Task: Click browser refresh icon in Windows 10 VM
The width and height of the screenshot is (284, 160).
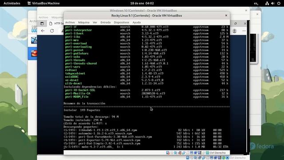Action: click(52, 31)
